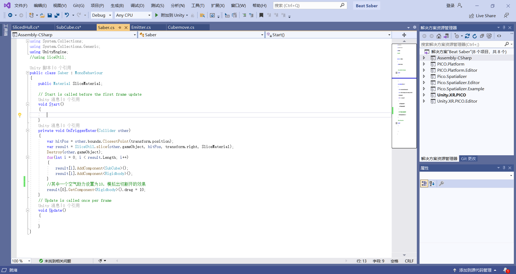Screen dimensions: 516x274
Task: Click the Find in Files folder icon
Action: pos(202,15)
